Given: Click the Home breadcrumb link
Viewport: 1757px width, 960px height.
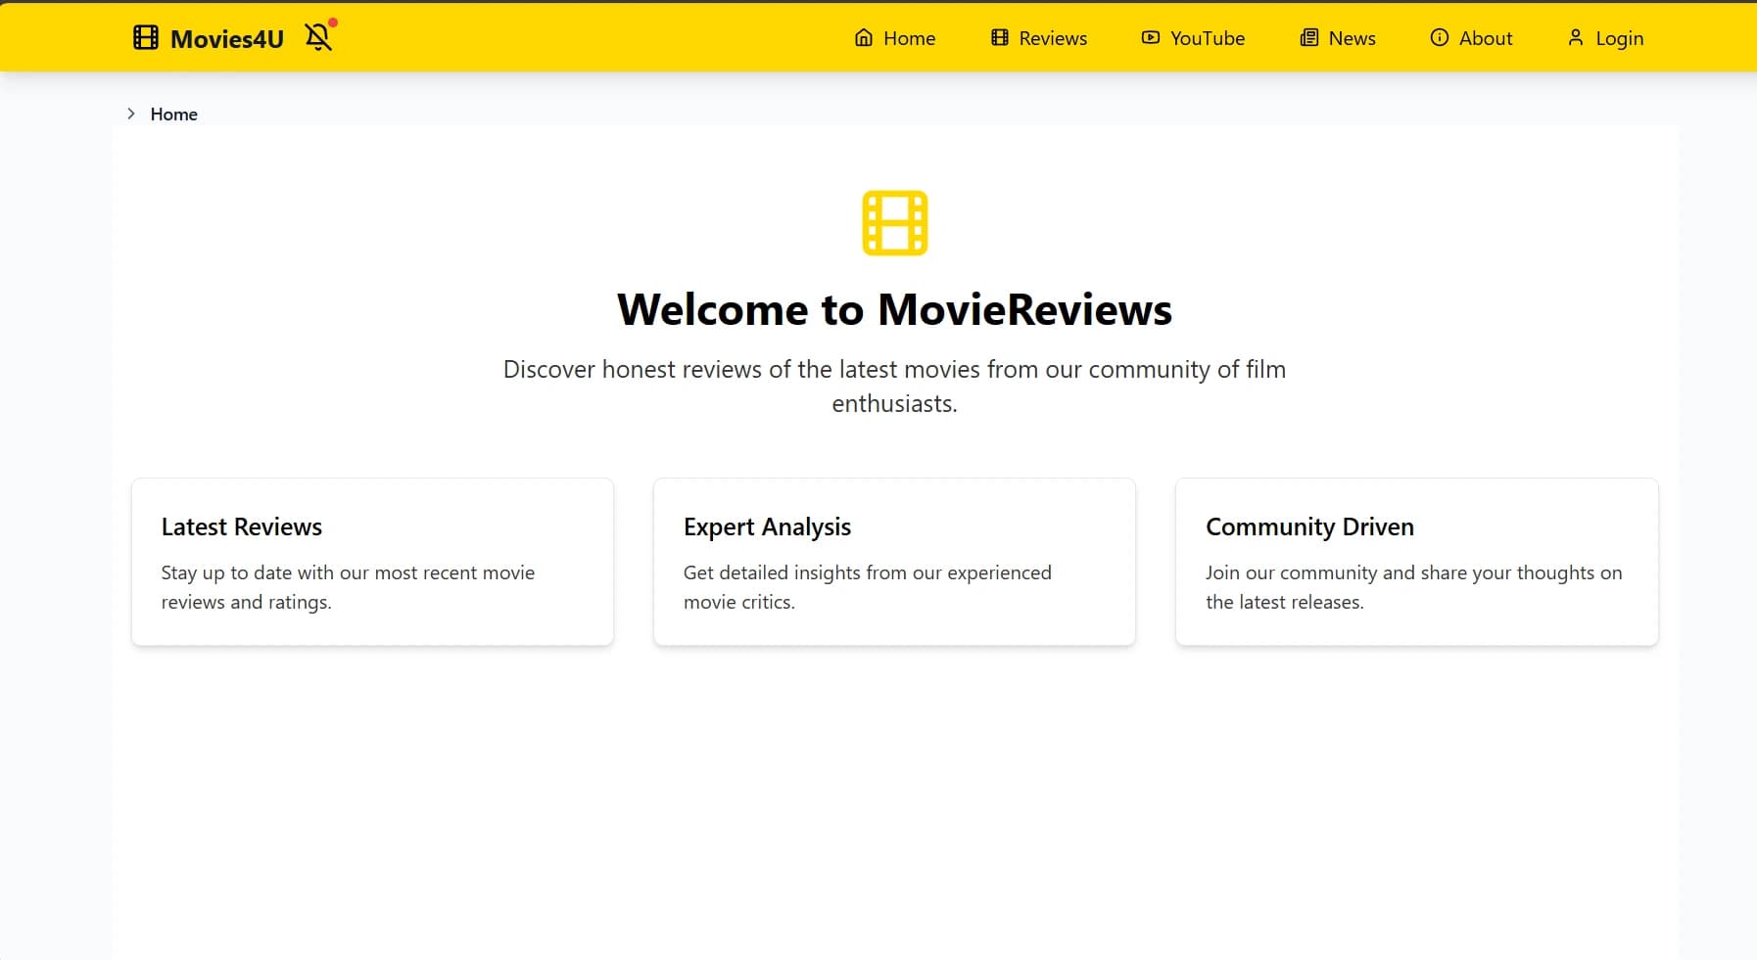Looking at the screenshot, I should point(174,114).
